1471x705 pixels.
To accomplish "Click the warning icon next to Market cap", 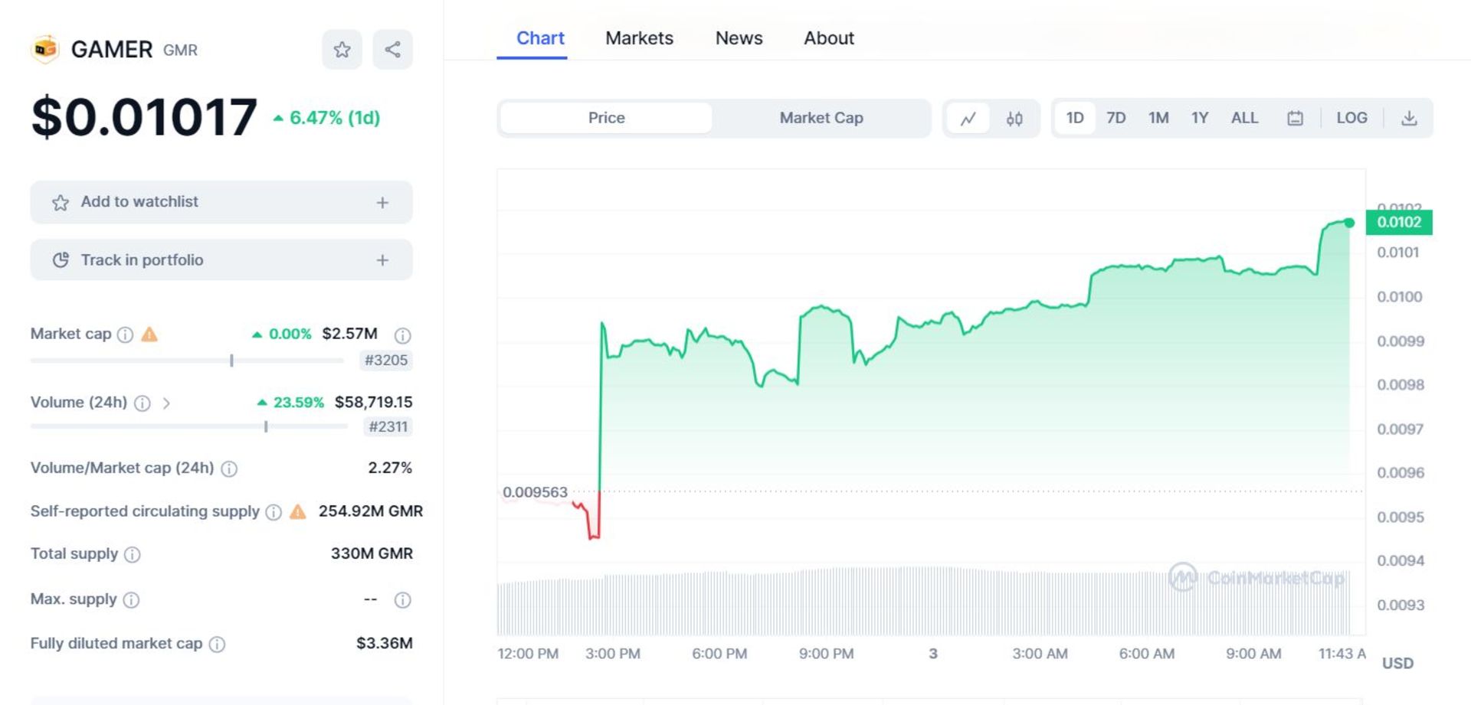I will 150,335.
